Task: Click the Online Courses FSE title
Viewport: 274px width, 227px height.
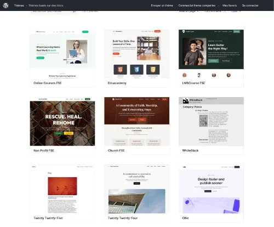Action: click(x=48, y=83)
